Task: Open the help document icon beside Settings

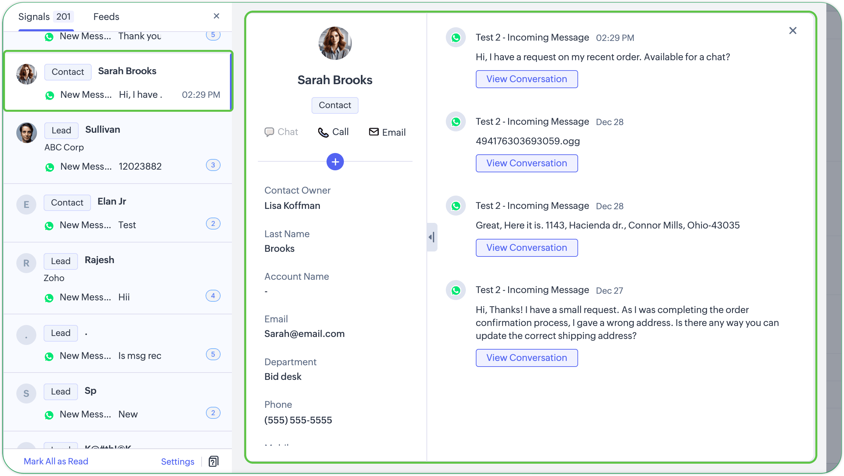Action: 213,461
